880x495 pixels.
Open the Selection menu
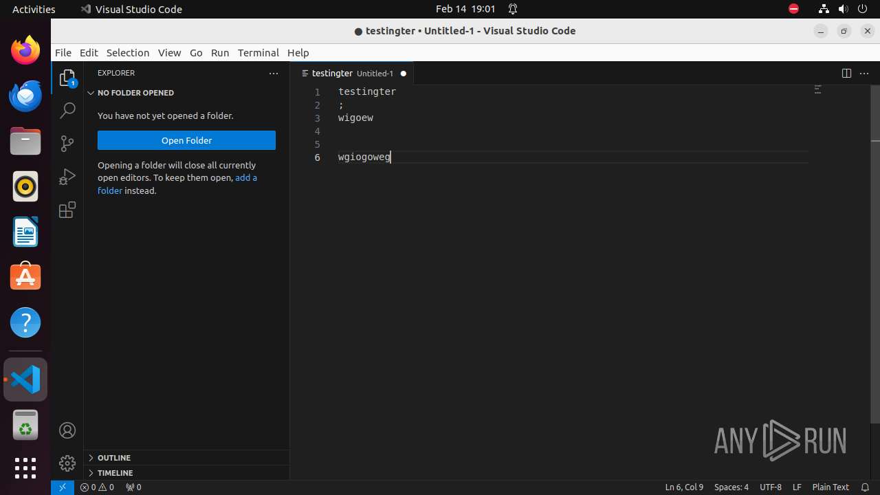[x=128, y=52]
